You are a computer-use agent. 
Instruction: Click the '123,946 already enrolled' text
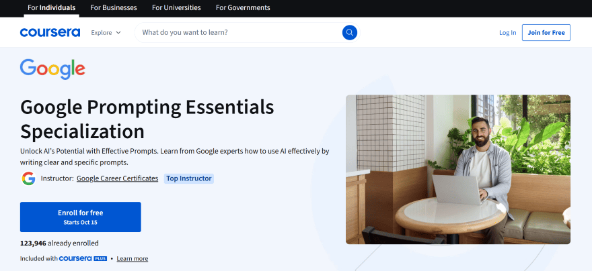[x=59, y=243]
